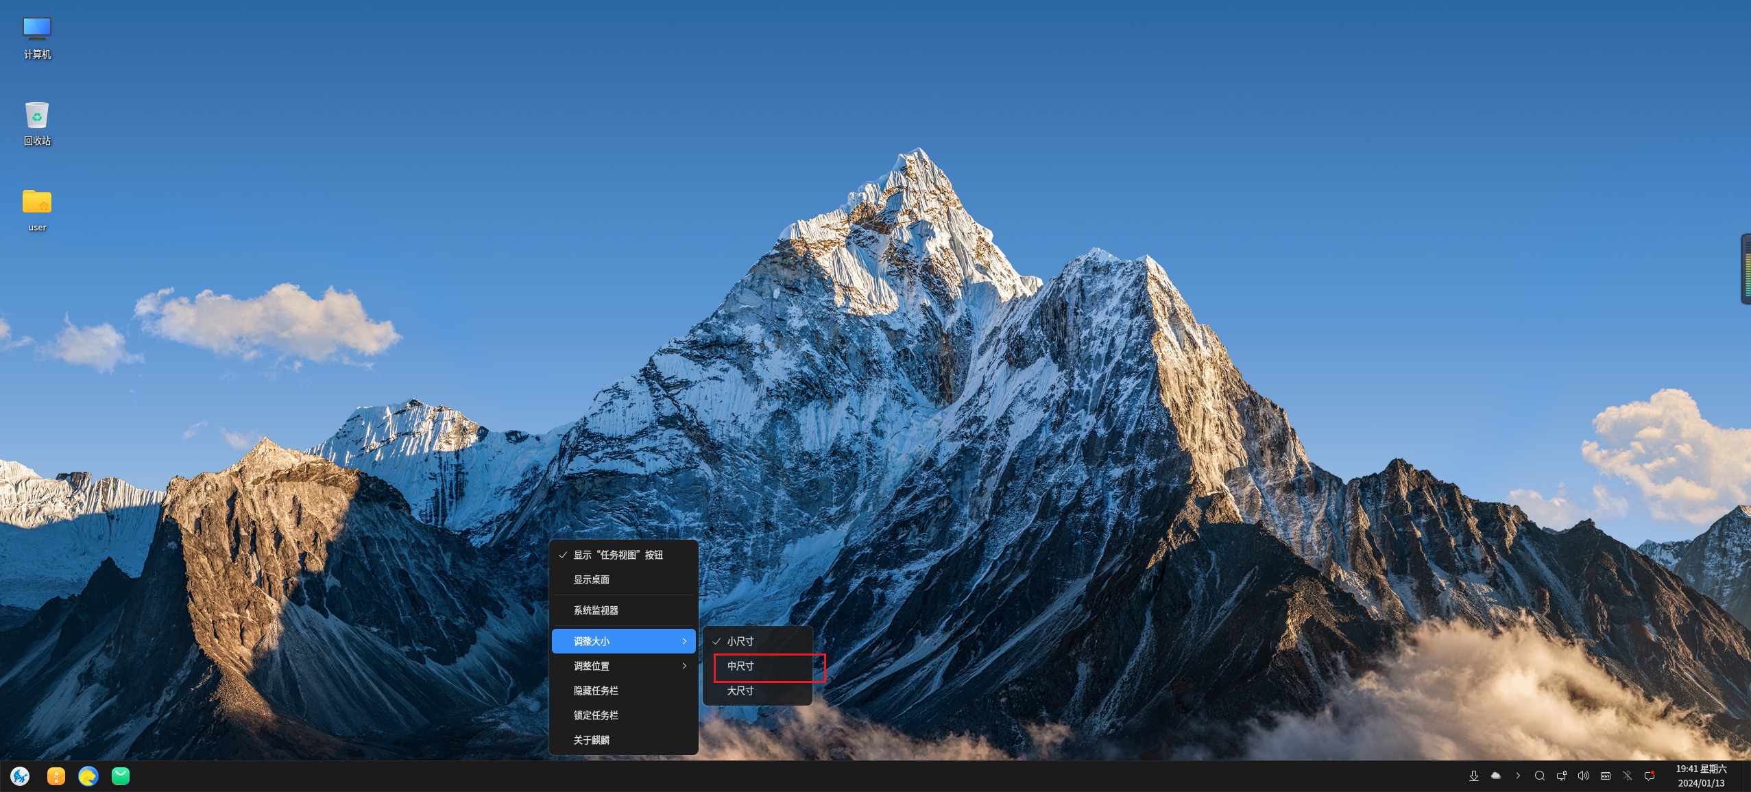Open the Bluetooth tray icon

(x=1627, y=776)
